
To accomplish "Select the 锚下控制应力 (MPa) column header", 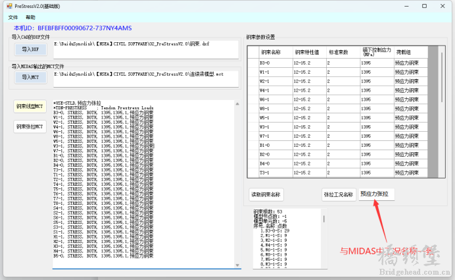I will click(x=377, y=52).
